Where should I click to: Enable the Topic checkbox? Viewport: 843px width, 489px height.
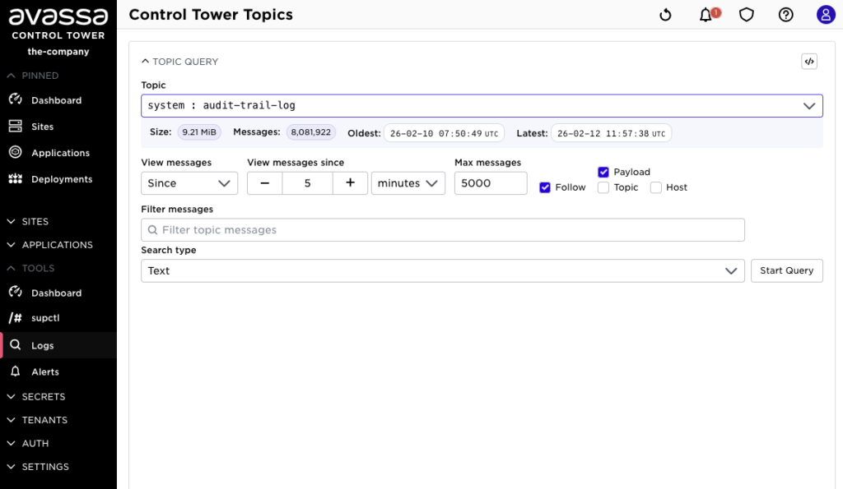[x=603, y=187]
